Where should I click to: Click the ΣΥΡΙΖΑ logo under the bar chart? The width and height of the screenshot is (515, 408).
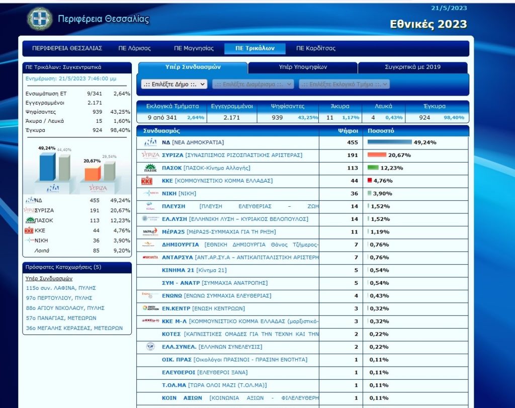click(x=98, y=188)
